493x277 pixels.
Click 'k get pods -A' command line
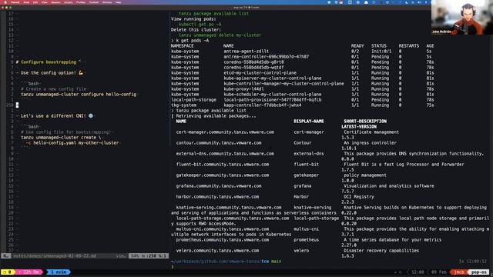(192, 41)
